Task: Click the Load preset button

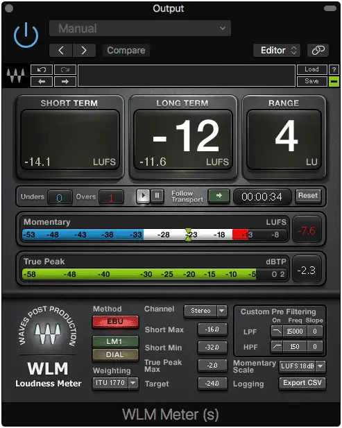Action: pos(312,69)
